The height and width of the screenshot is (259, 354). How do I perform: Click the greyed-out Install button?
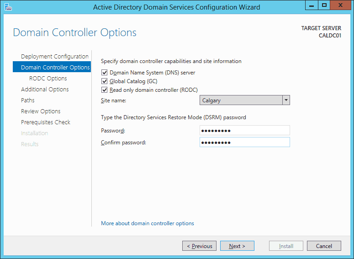click(286, 246)
